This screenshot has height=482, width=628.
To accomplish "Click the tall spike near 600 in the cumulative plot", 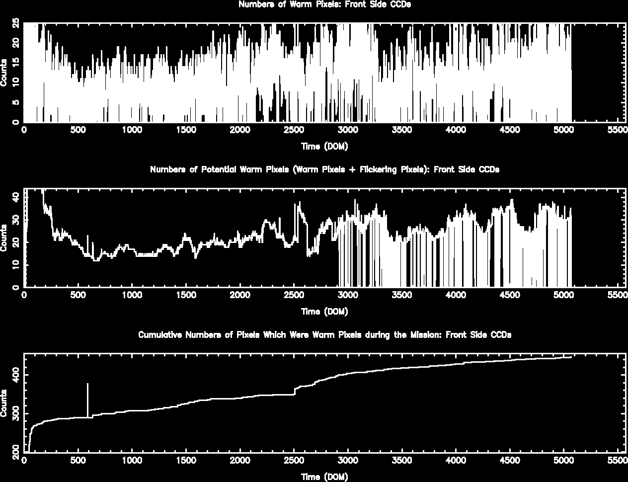I will click(x=88, y=400).
